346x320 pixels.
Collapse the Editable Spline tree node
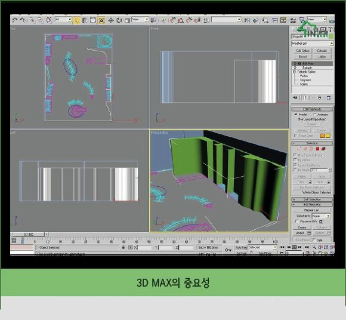point(294,72)
